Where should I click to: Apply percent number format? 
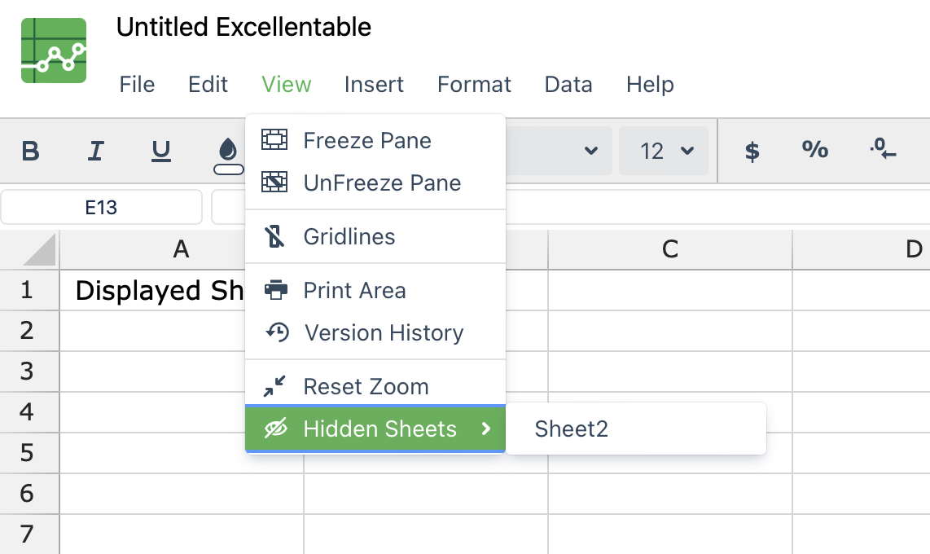(815, 150)
